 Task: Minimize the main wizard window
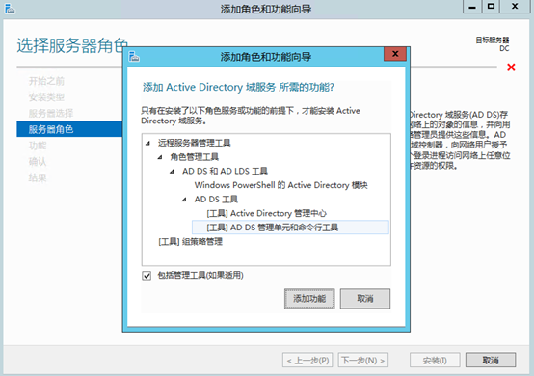(472, 7)
